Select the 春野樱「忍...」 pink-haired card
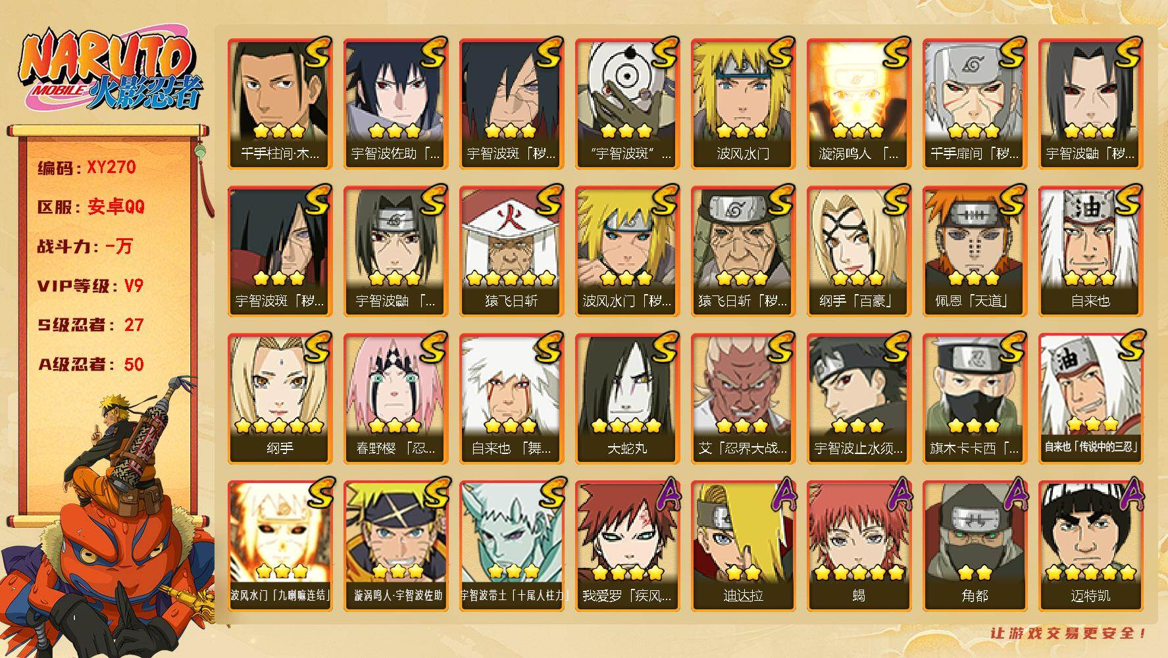The image size is (1168, 658). click(x=395, y=398)
